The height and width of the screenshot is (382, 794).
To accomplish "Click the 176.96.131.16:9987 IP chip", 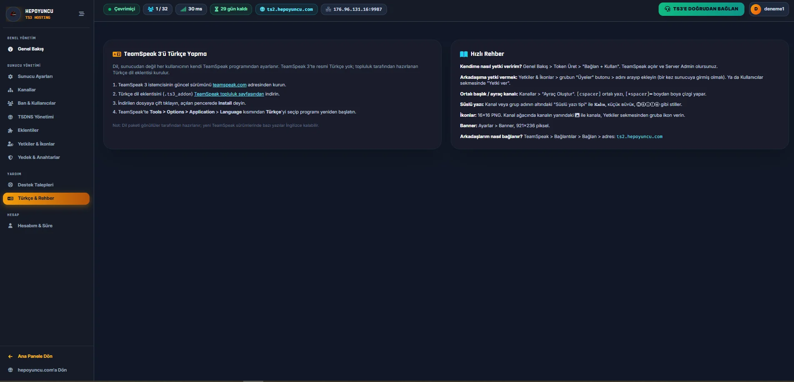I will 354,9.
